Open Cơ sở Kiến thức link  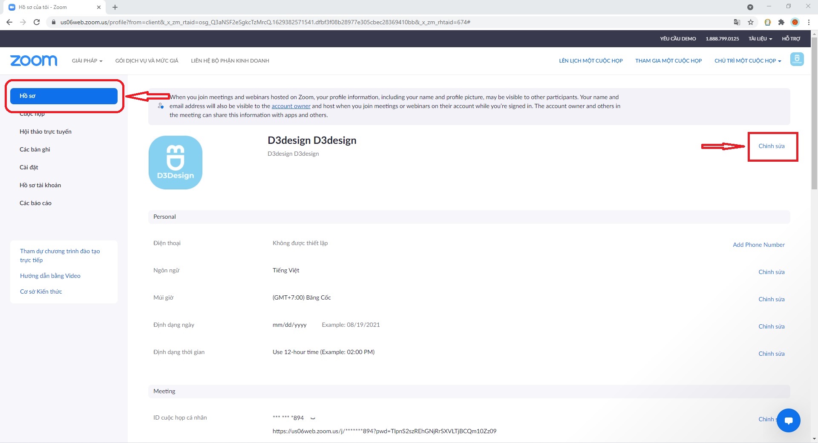pyautogui.click(x=41, y=292)
